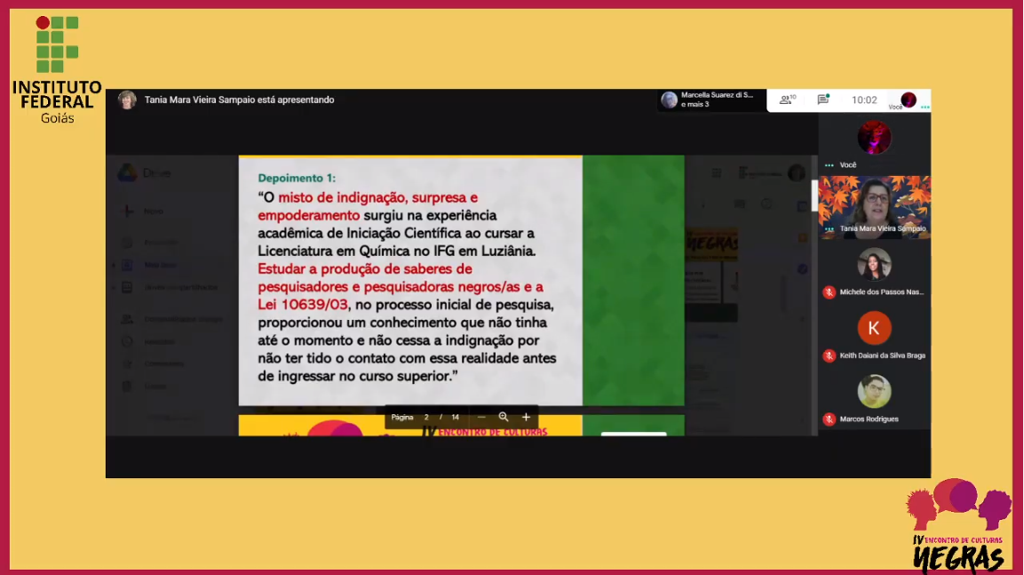The width and height of the screenshot is (1024, 575).
Task: Click the minus zoom control in the PDF viewer
Action: click(x=480, y=417)
